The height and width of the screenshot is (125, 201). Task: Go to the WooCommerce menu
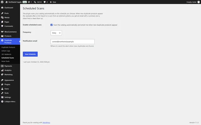click(x=10, y=32)
